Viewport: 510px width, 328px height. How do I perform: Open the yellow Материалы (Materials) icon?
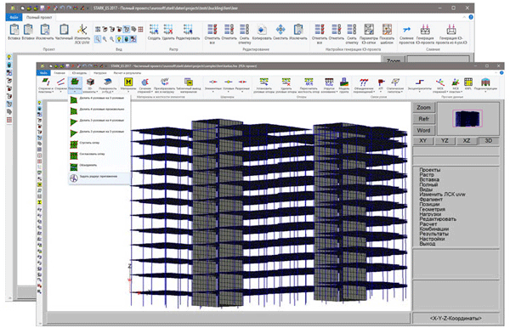coord(128,82)
